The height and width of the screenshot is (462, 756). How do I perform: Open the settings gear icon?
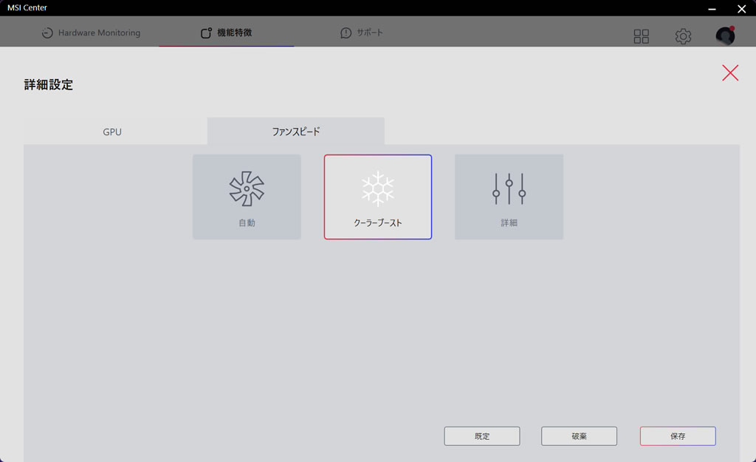pos(683,36)
